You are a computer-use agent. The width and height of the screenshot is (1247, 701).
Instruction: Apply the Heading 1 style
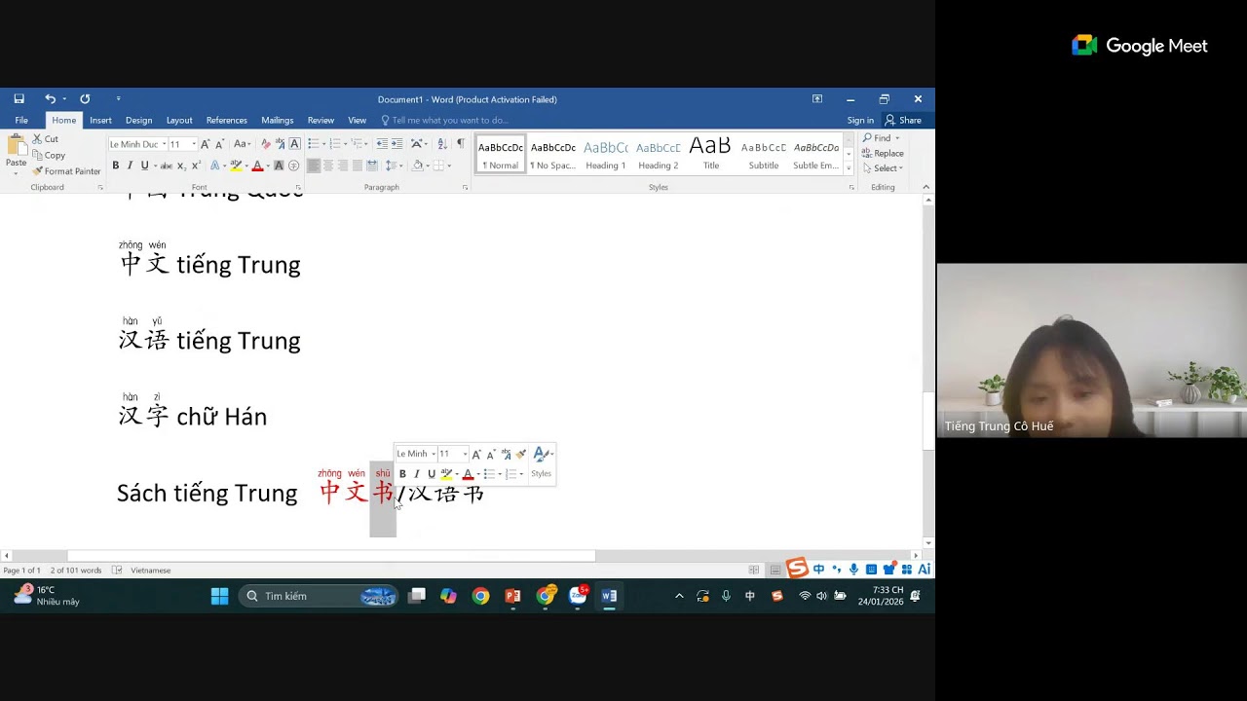pyautogui.click(x=605, y=154)
